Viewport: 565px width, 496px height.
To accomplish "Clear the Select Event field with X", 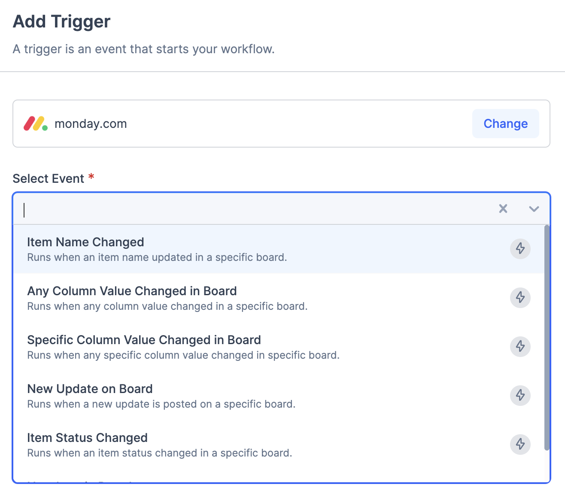I will (x=503, y=209).
